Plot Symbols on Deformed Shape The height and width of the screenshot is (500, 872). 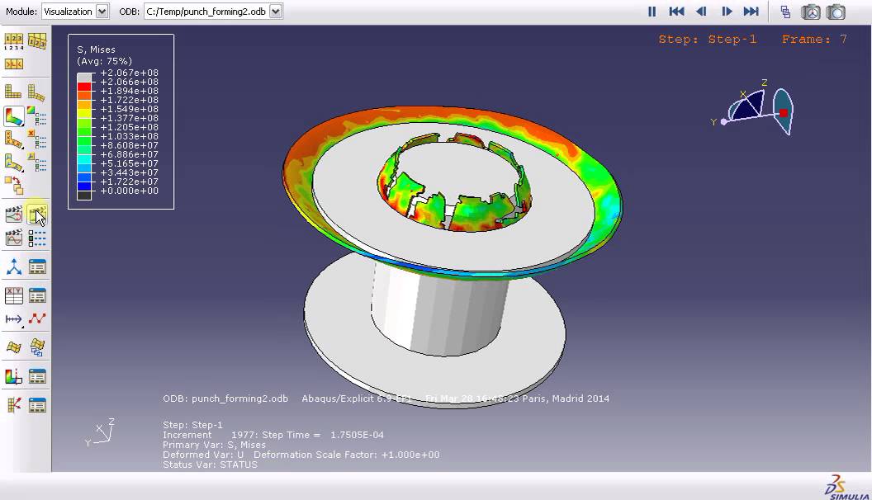tap(13, 139)
